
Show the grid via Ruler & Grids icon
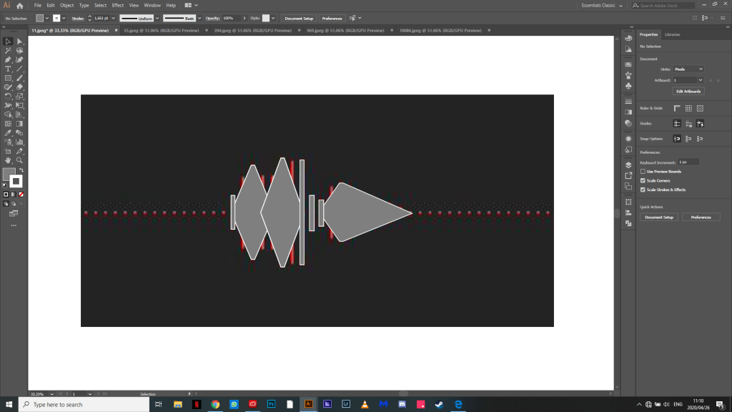[688, 108]
